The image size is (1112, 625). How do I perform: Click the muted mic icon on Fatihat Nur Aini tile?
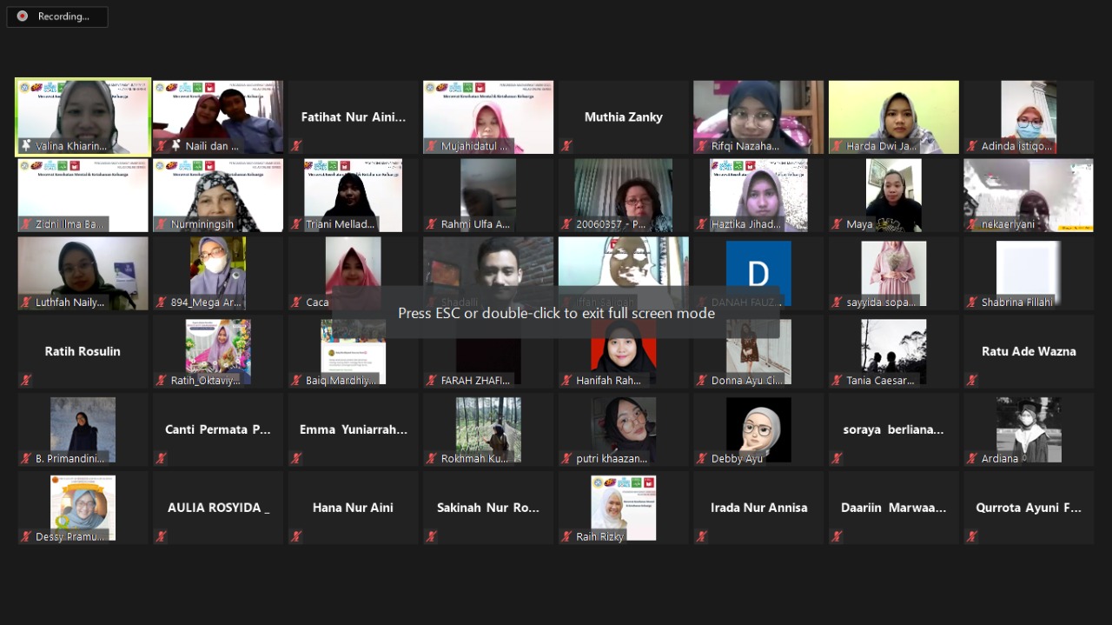click(x=296, y=146)
